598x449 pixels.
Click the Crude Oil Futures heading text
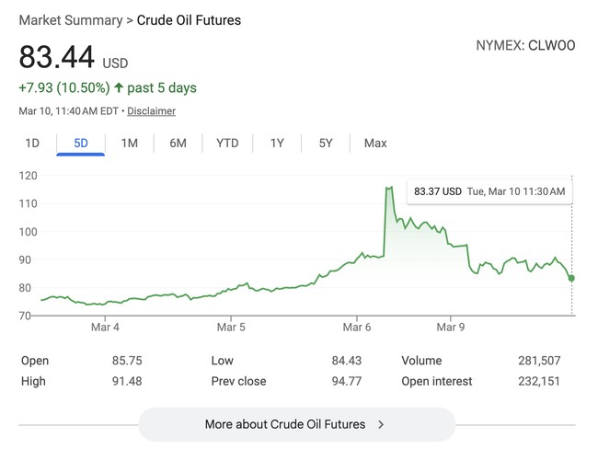[x=189, y=19]
